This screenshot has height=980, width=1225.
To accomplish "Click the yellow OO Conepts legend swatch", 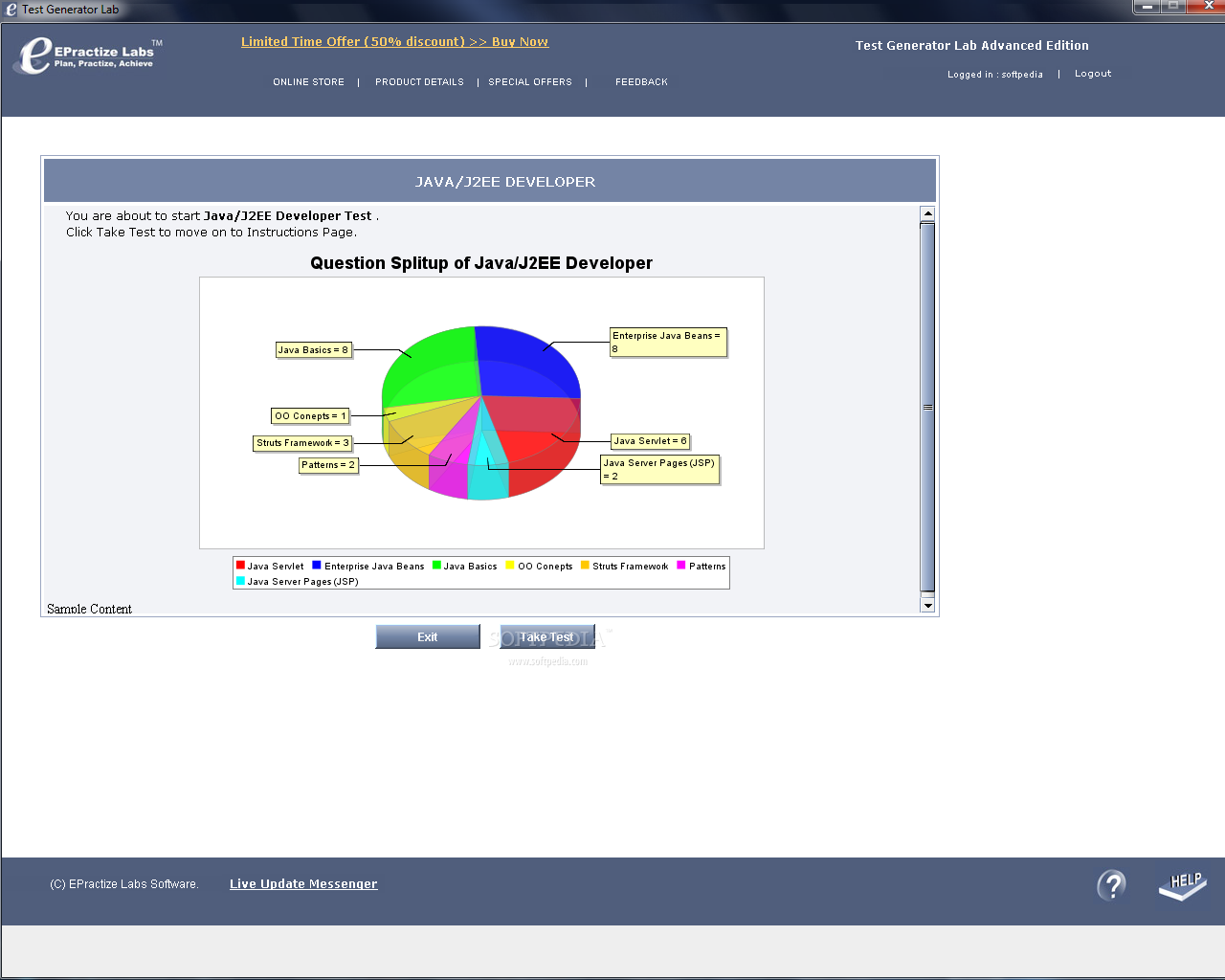I will click(x=510, y=566).
